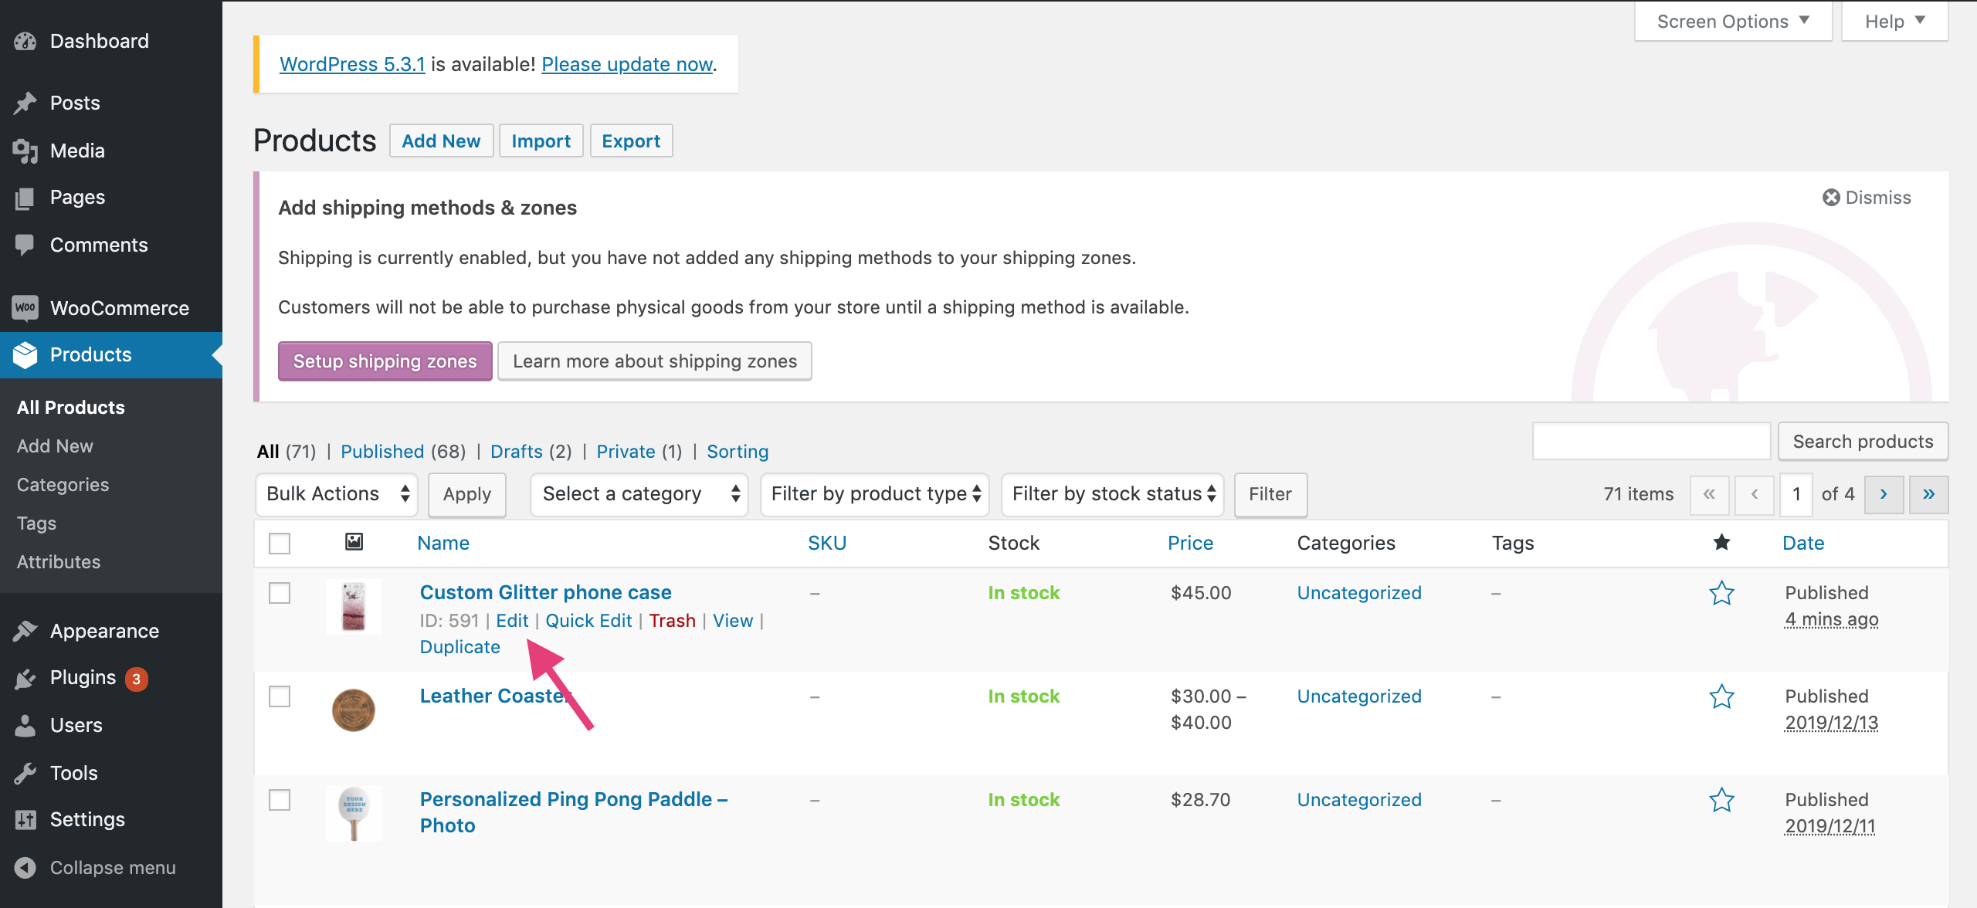Open Media via the music-note icon

click(x=25, y=150)
